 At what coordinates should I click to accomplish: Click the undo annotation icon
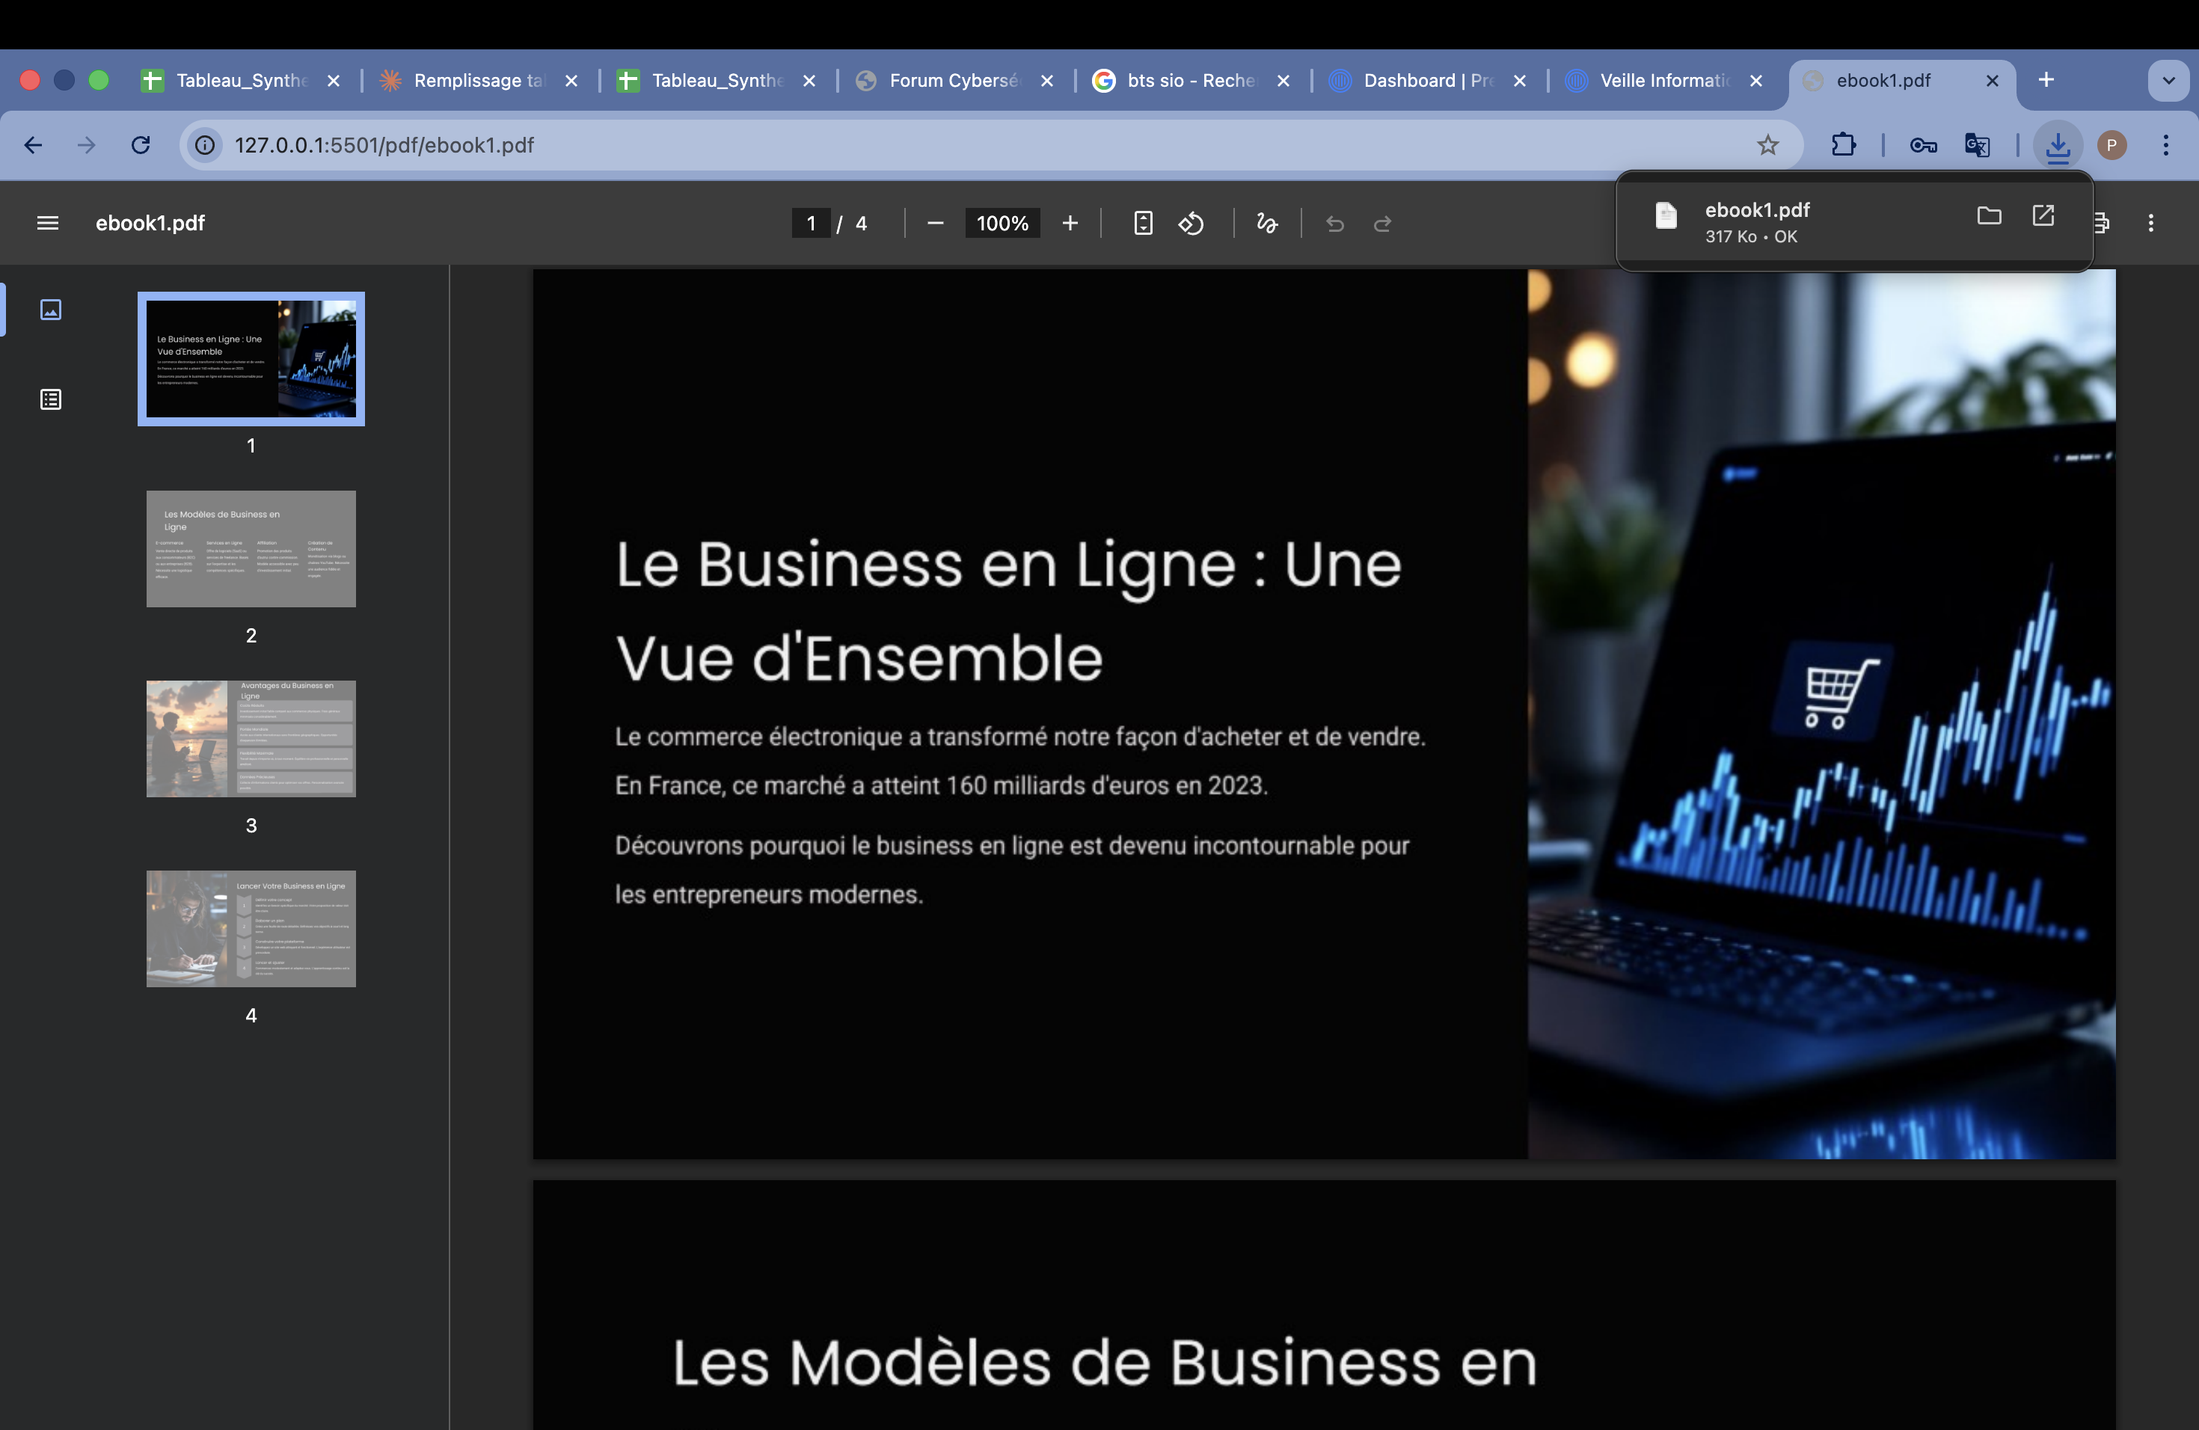click(x=1335, y=223)
